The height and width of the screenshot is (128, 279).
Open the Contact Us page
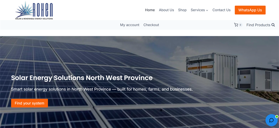221,10
